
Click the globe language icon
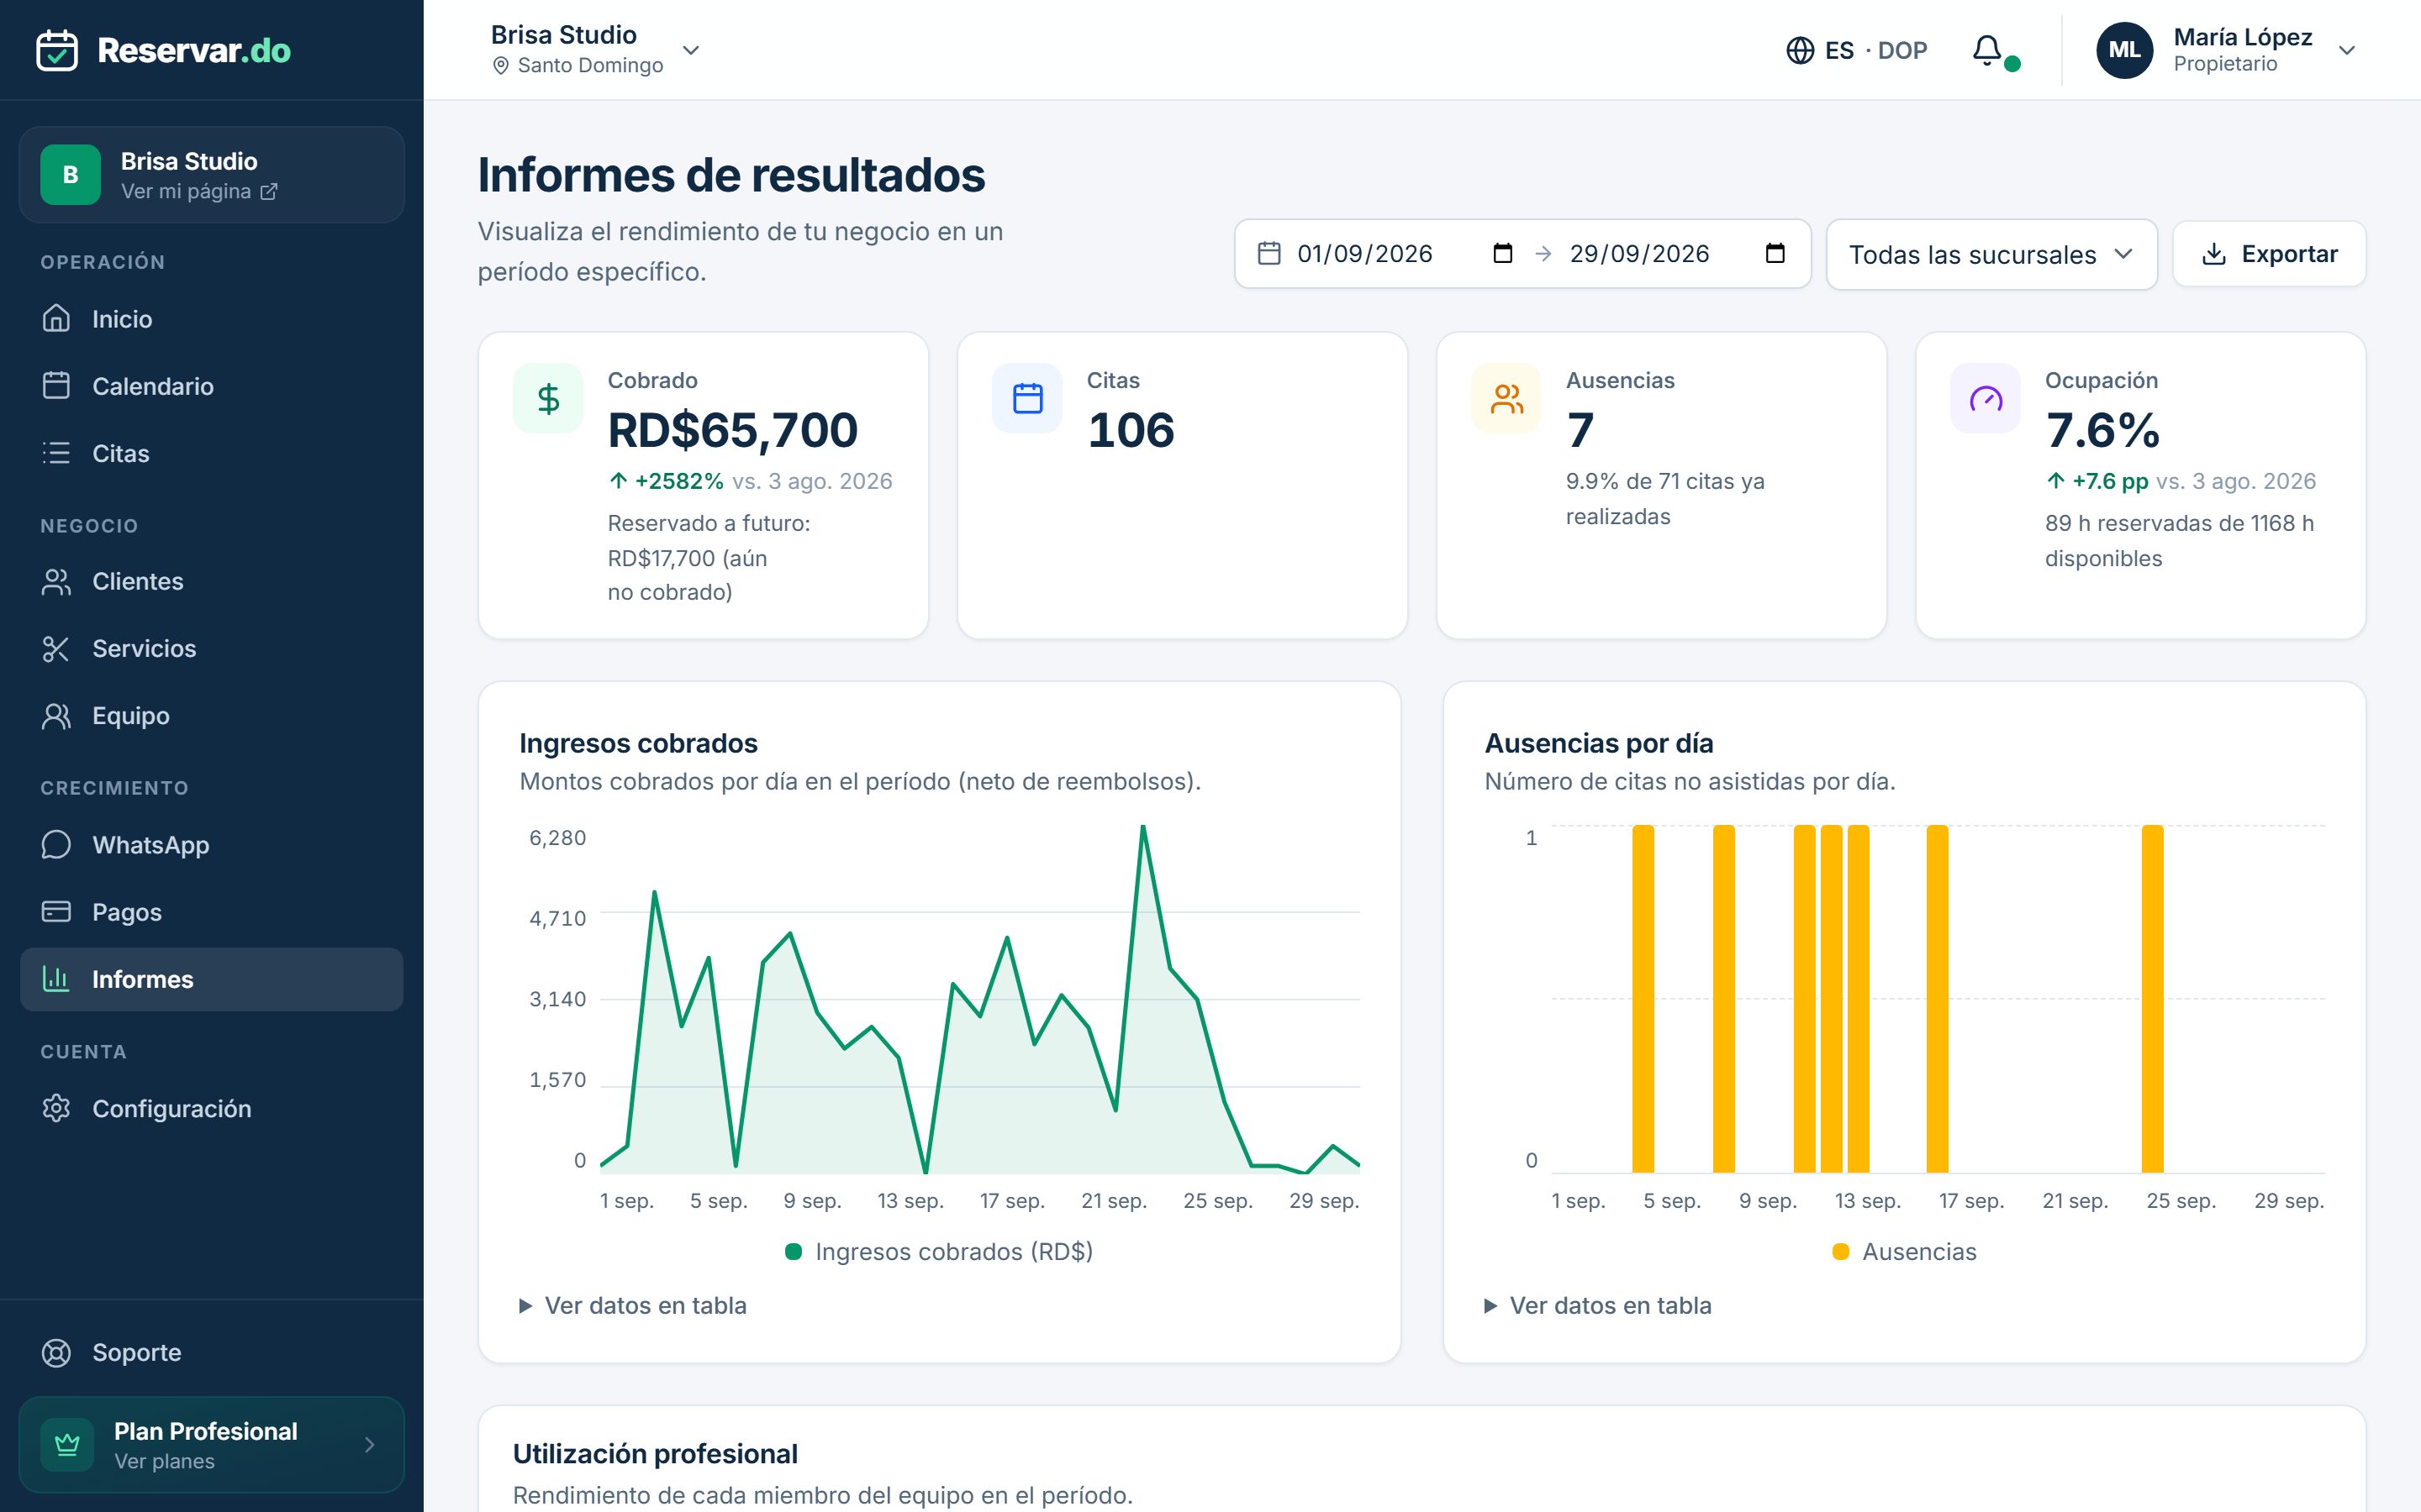[x=1800, y=50]
